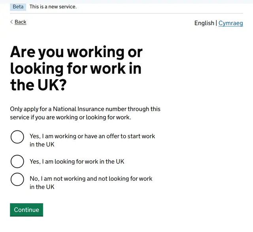Click the 'the UK?' last line of the heading

[38, 85]
